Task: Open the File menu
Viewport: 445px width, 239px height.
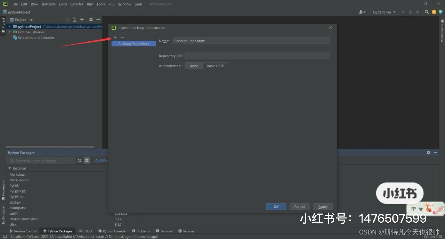Action: (15, 4)
